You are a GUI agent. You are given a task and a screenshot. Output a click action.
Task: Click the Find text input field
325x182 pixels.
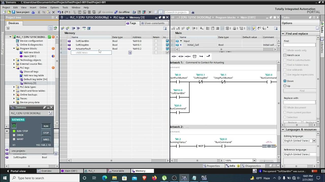(299, 45)
